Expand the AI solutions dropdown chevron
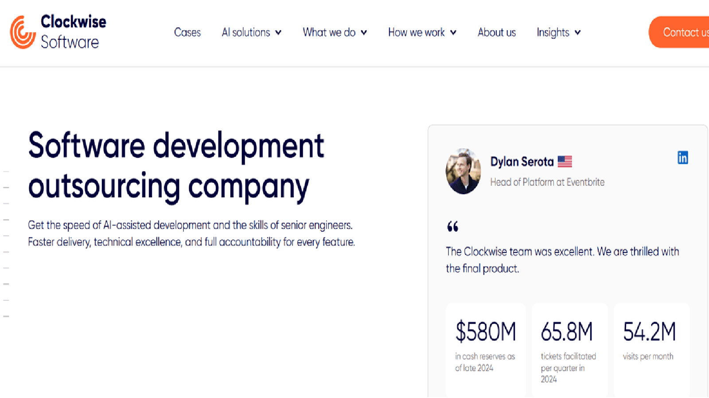Image resolution: width=709 pixels, height=398 pixels. (x=278, y=32)
